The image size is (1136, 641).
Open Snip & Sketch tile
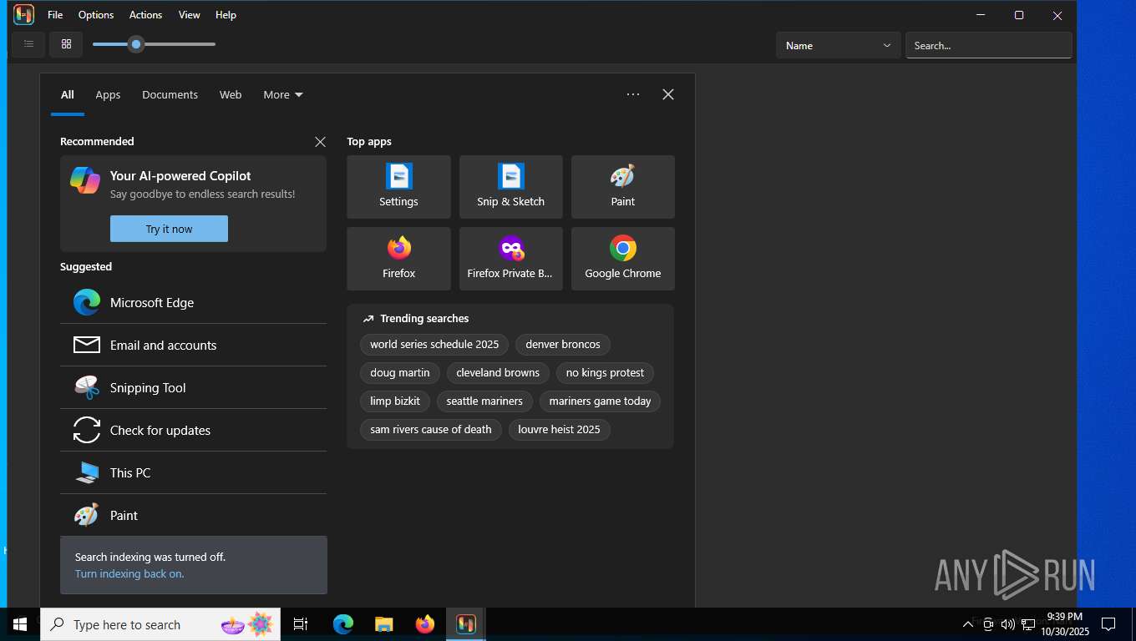tap(510, 187)
